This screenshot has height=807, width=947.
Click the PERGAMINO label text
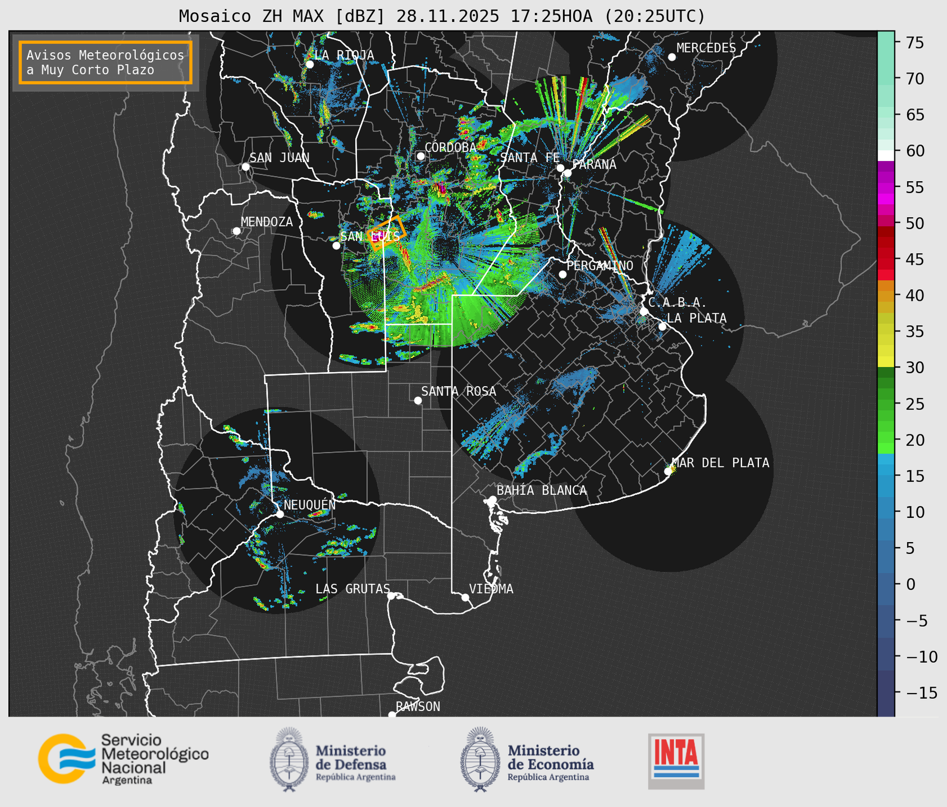pos(600,265)
